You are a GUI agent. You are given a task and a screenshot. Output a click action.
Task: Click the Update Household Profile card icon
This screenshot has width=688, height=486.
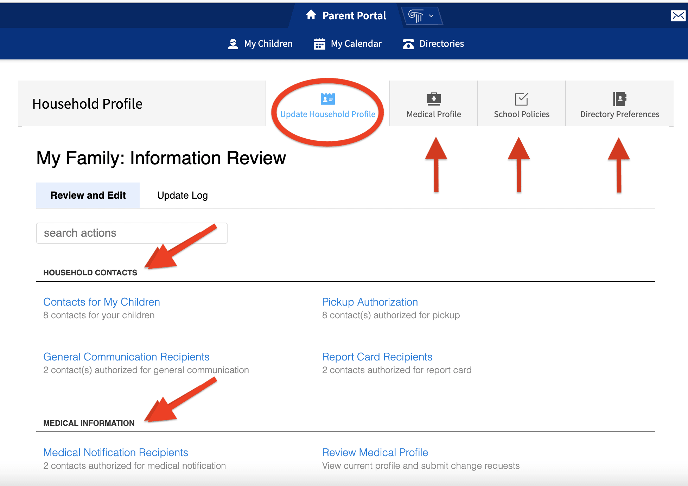click(327, 99)
